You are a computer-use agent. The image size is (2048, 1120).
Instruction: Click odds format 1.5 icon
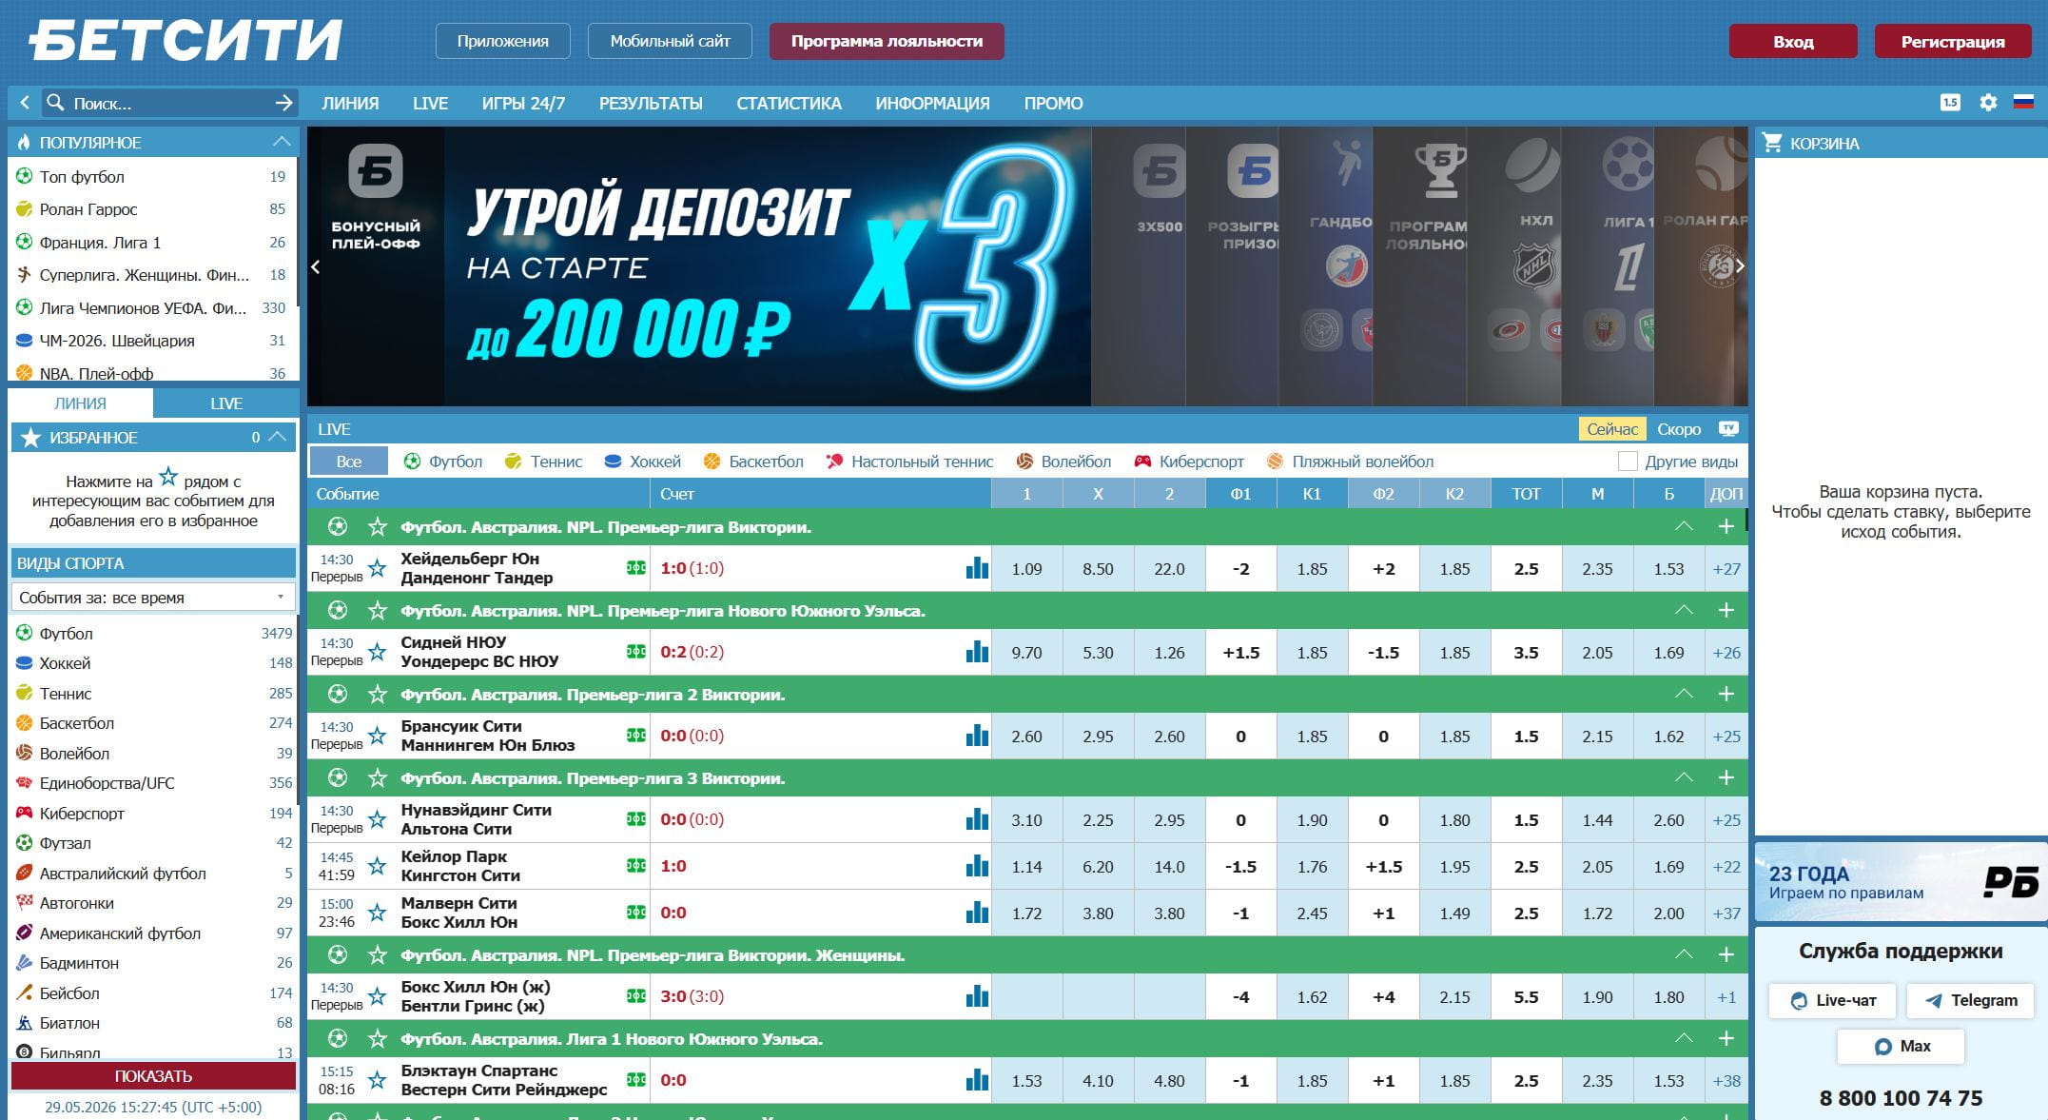click(1950, 103)
